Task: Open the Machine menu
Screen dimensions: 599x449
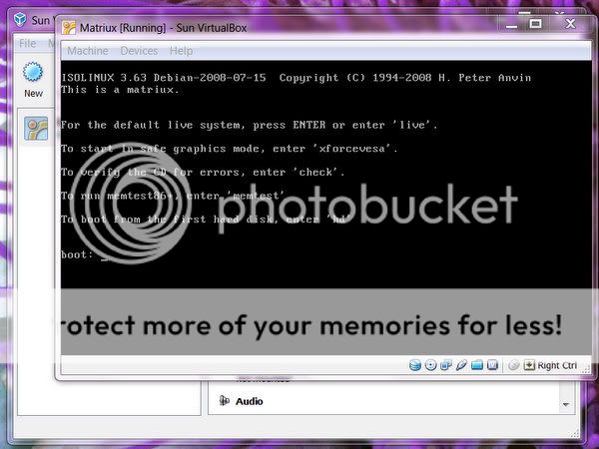Action: (88, 51)
